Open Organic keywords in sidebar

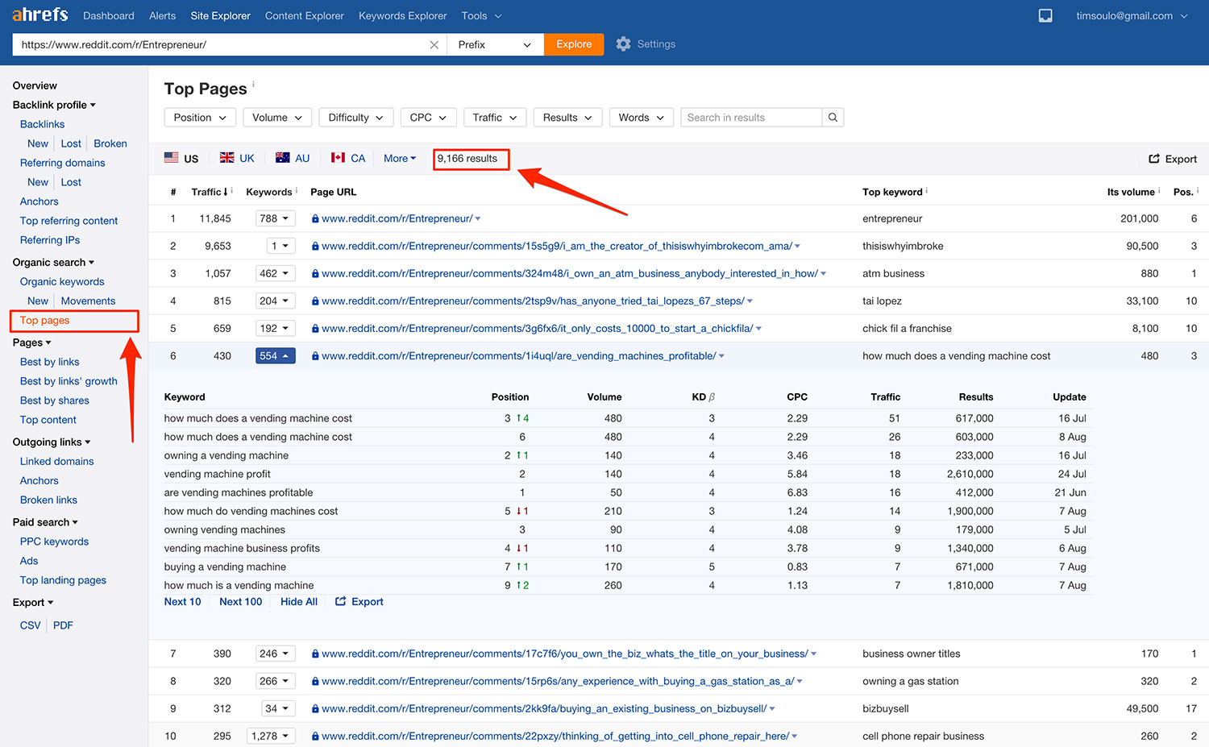point(62,281)
